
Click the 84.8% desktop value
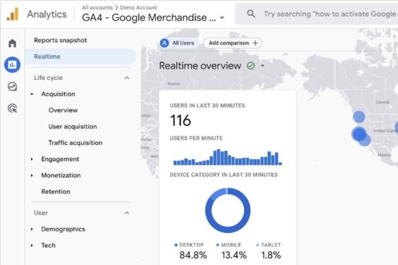(x=193, y=255)
